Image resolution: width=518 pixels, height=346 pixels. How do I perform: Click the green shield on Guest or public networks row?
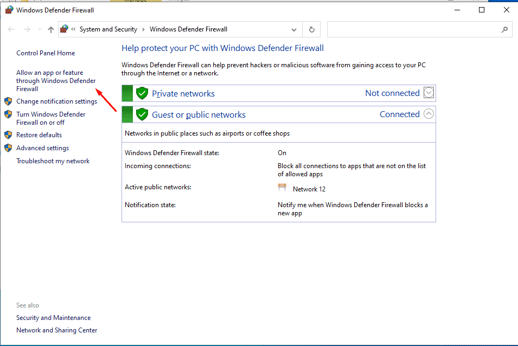(142, 114)
